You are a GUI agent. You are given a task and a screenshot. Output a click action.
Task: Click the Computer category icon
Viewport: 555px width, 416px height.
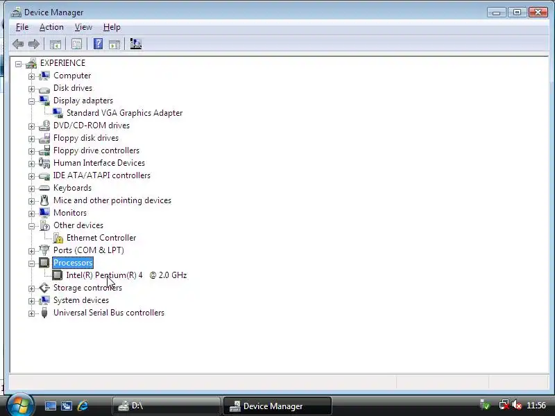coord(44,76)
